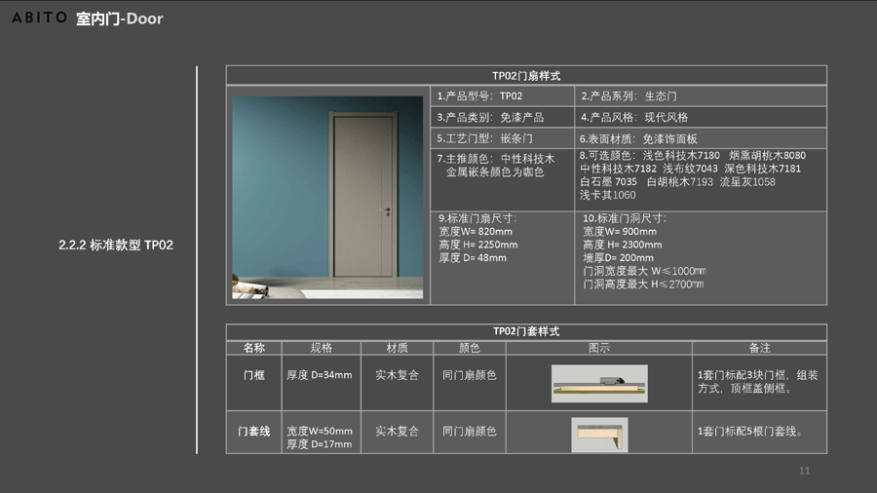
Task: Click the 图示 column header
Action: [x=599, y=348]
